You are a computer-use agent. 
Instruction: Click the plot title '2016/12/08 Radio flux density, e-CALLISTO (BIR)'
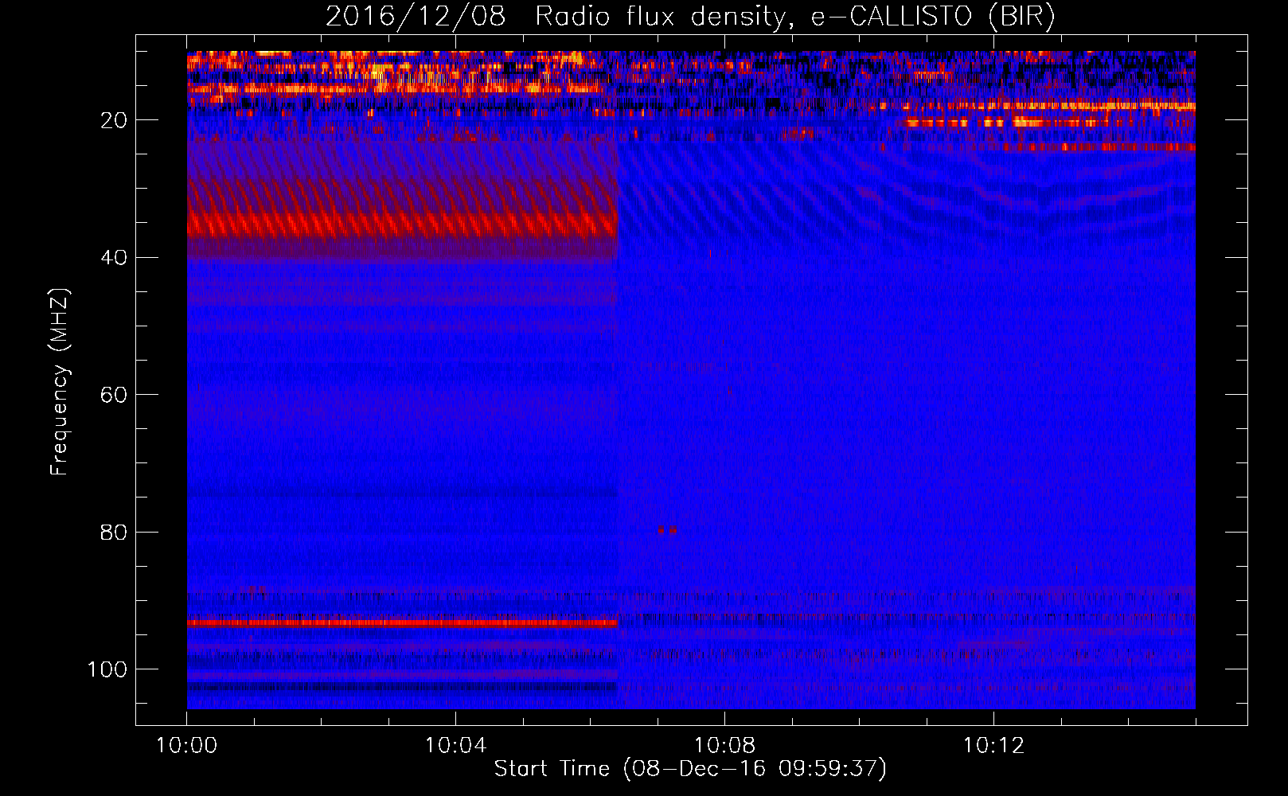690,16
